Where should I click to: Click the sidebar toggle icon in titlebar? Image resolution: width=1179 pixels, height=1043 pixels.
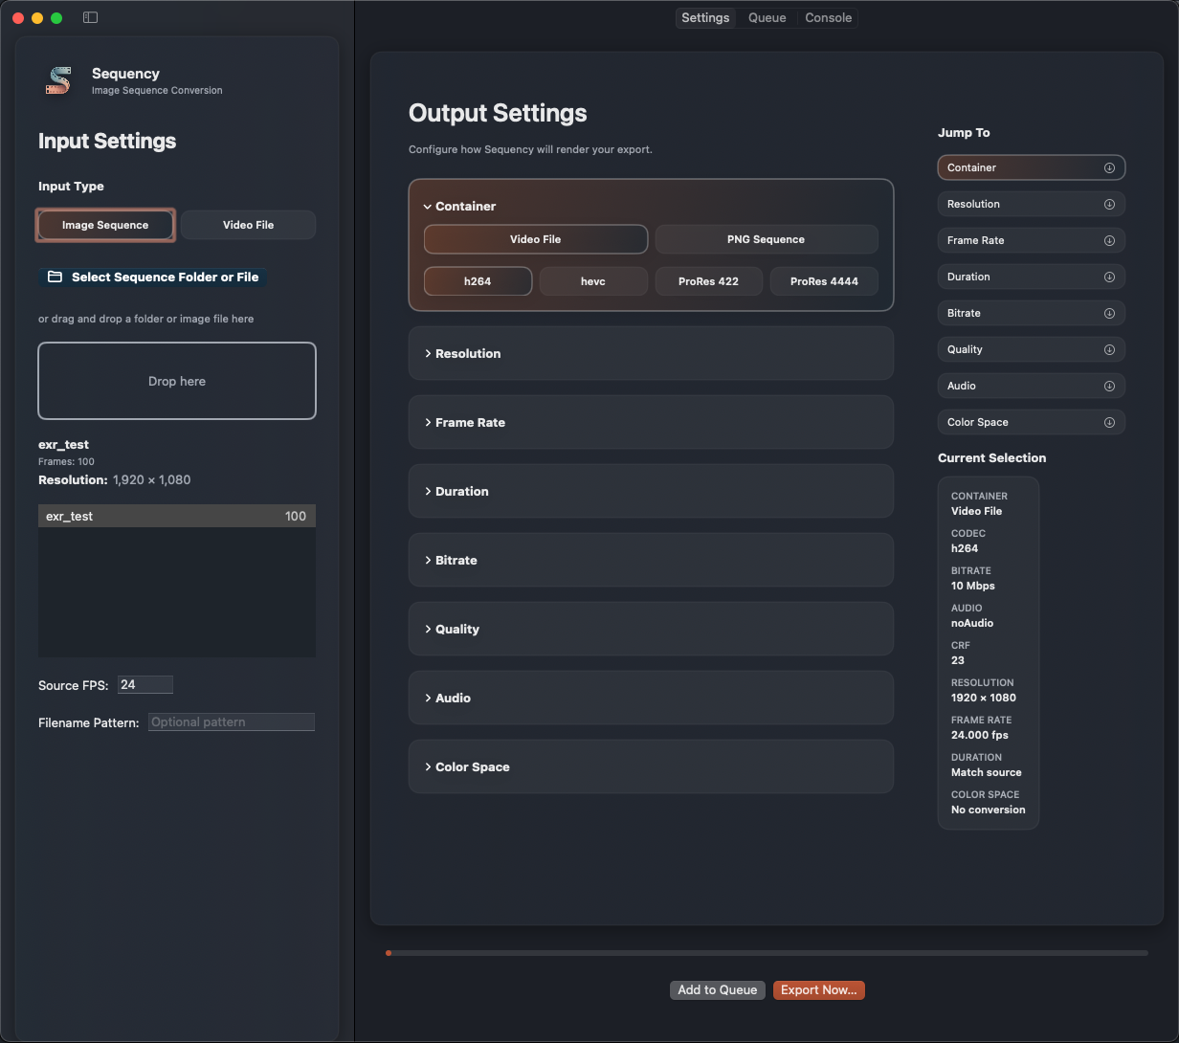[x=90, y=16]
